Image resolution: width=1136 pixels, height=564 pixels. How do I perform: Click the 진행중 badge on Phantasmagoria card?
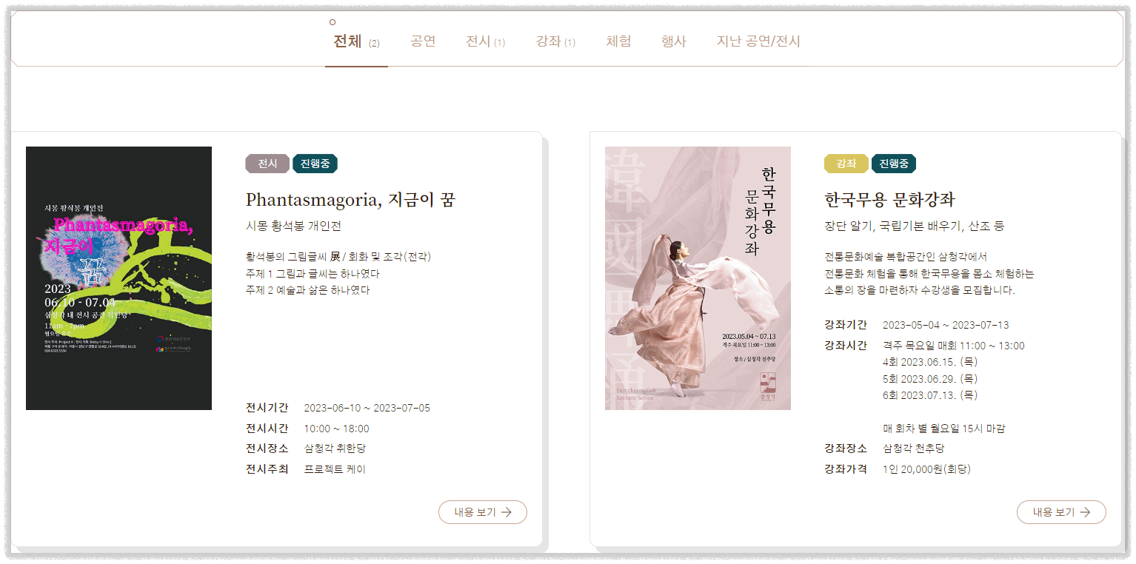click(315, 164)
